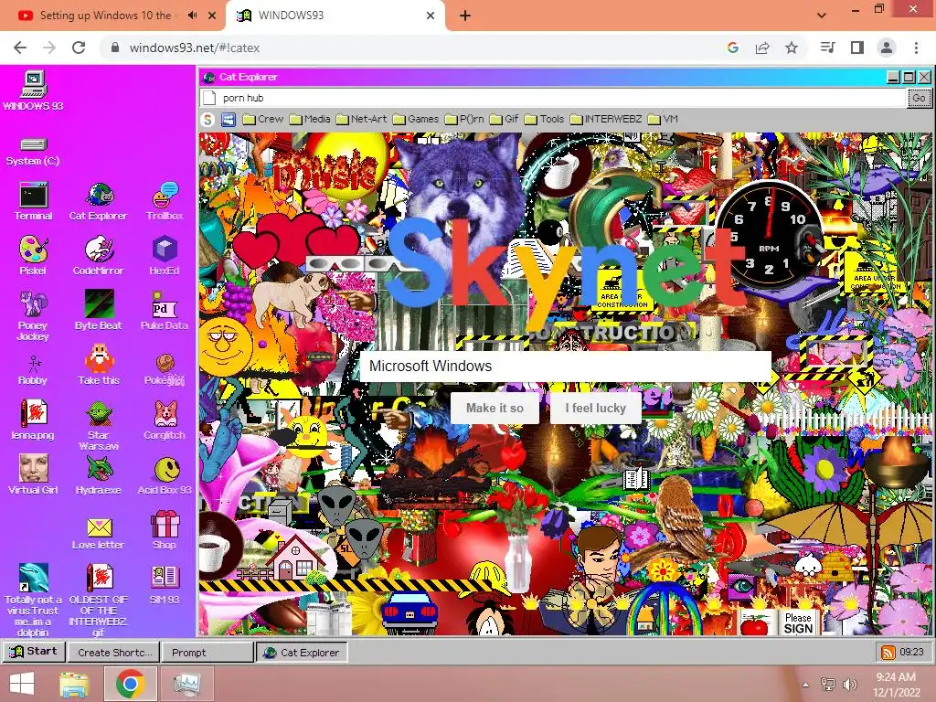The width and height of the screenshot is (936, 702).
Task: Switch to Create Shortcut taskbar item
Action: [114, 653]
